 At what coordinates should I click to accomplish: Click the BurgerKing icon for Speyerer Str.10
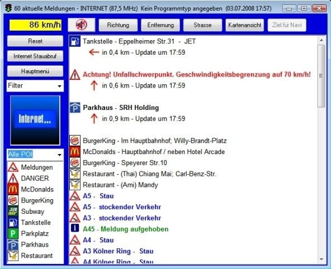click(x=75, y=162)
